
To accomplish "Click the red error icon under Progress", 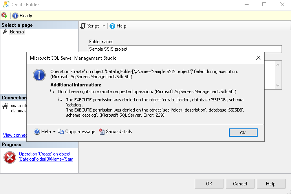I will point(9,157).
